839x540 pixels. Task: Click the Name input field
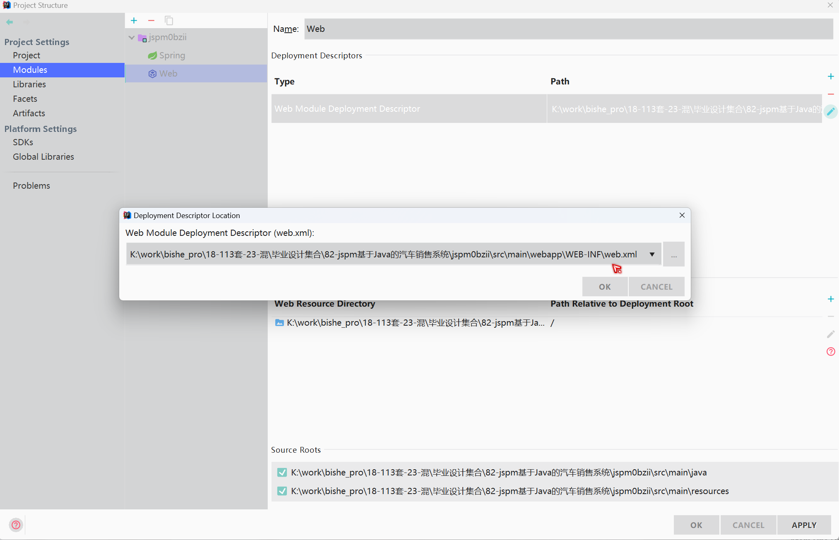coord(568,29)
